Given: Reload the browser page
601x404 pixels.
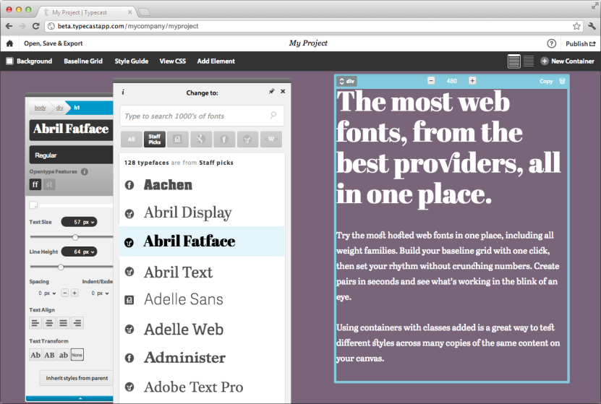Looking at the screenshot, I should point(35,26).
